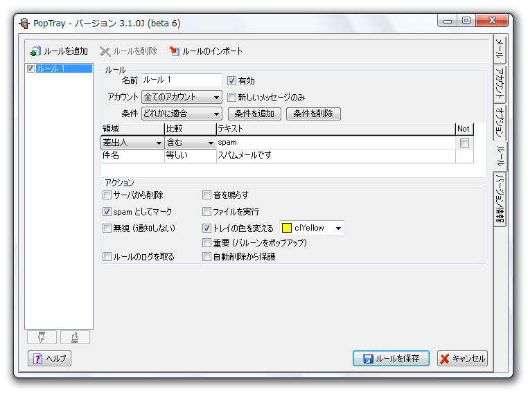Screen dimensions: 528x394
Task: Click the 条件を追加 button
Action: [254, 114]
